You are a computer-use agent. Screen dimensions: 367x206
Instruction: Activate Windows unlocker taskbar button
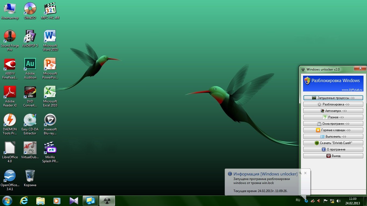click(x=107, y=201)
